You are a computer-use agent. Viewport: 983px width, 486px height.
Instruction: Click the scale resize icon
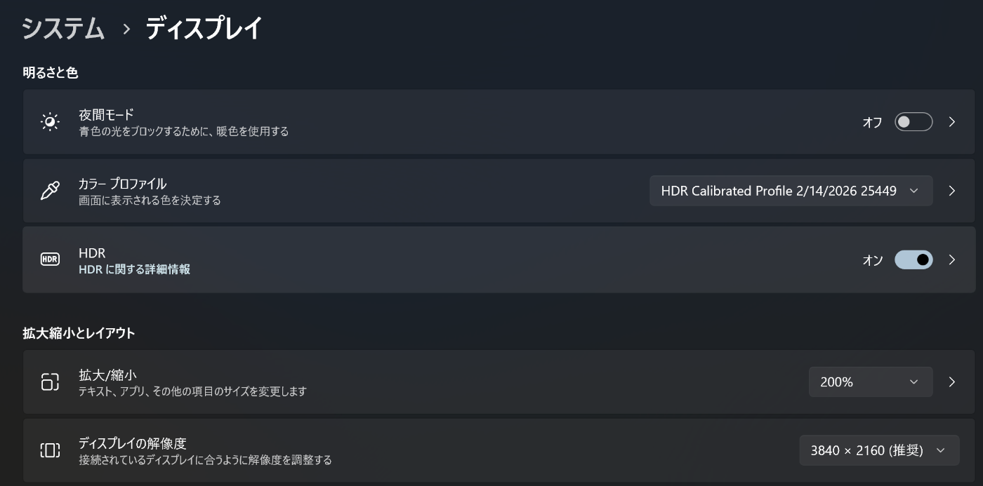click(x=50, y=382)
